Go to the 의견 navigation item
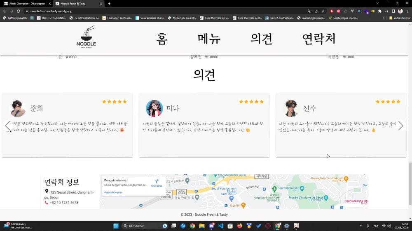412x231 pixels. [261, 39]
